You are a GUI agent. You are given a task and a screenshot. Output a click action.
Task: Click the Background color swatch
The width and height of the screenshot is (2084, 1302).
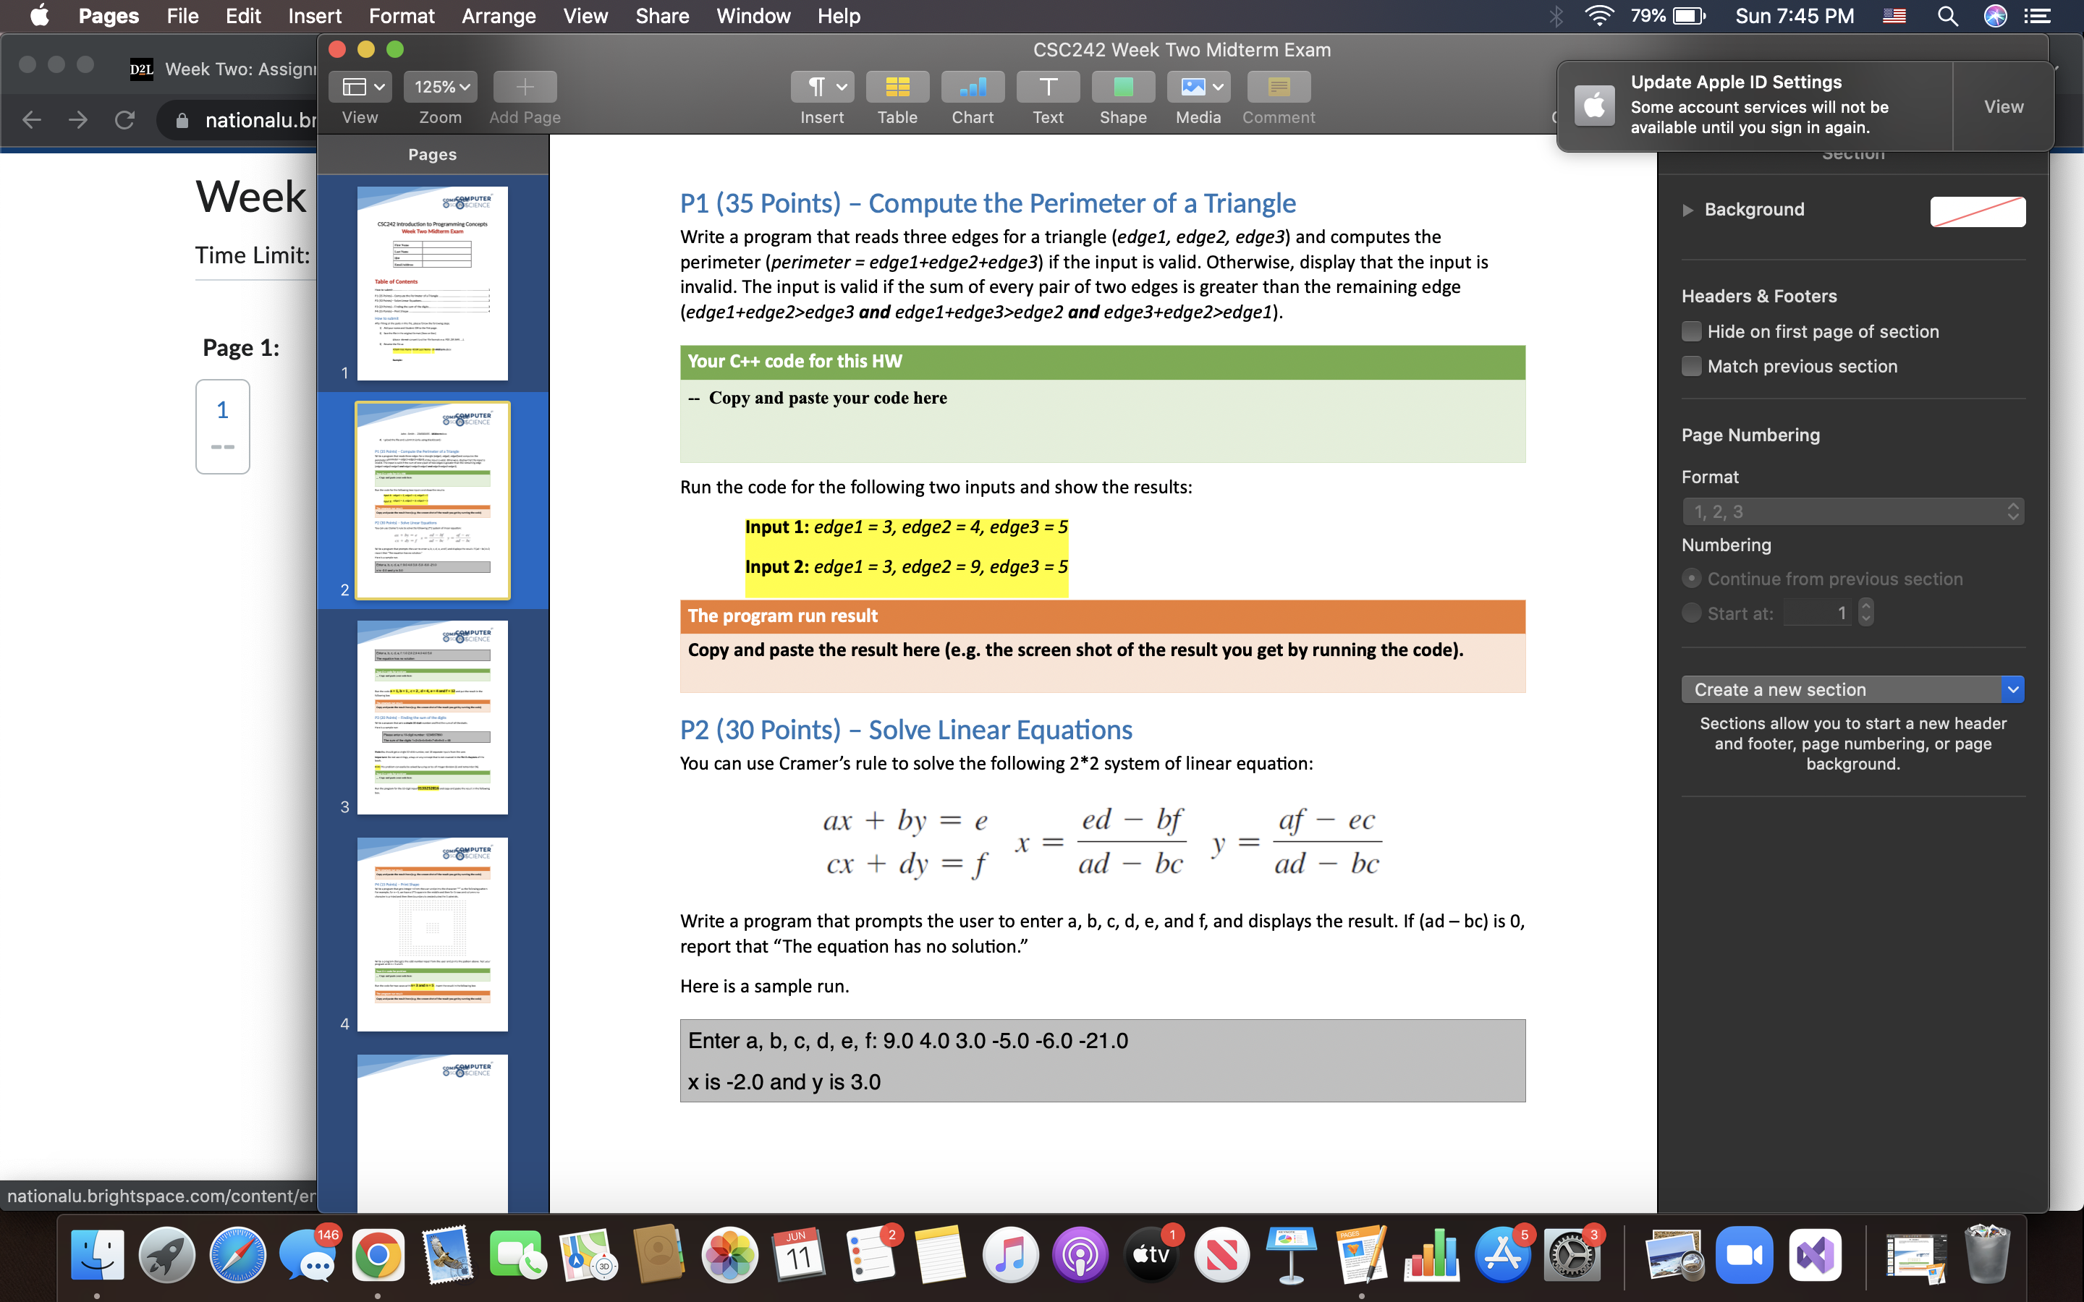tap(1976, 208)
